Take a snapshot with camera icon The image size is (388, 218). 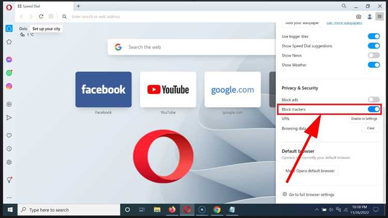(359, 17)
